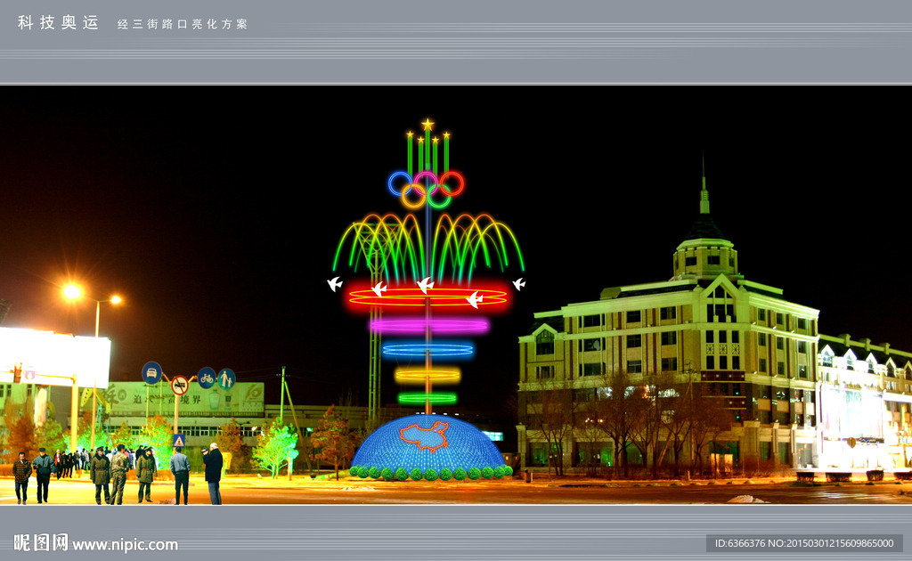Click the Olympic rings neon emblem

tap(426, 188)
